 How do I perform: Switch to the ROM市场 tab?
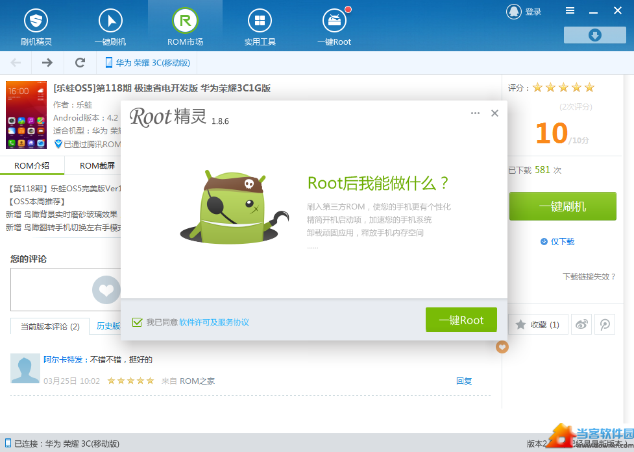tap(185, 26)
